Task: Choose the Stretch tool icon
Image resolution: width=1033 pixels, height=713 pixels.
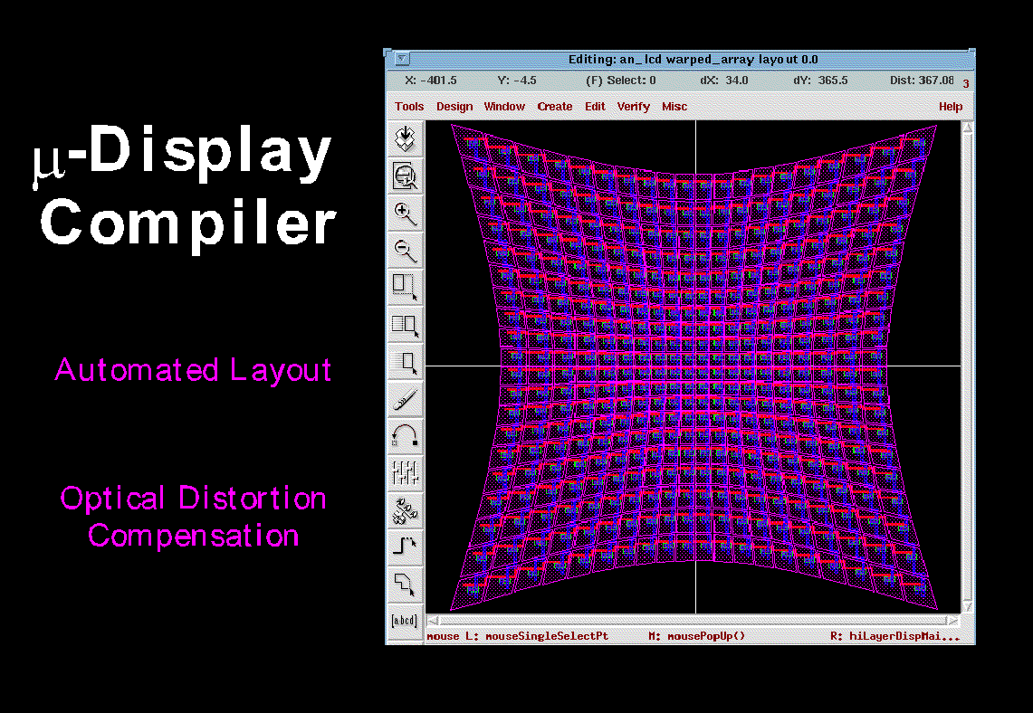Action: tap(405, 287)
